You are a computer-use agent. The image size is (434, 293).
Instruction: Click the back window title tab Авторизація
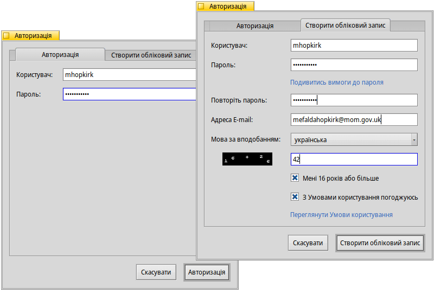pos(30,35)
